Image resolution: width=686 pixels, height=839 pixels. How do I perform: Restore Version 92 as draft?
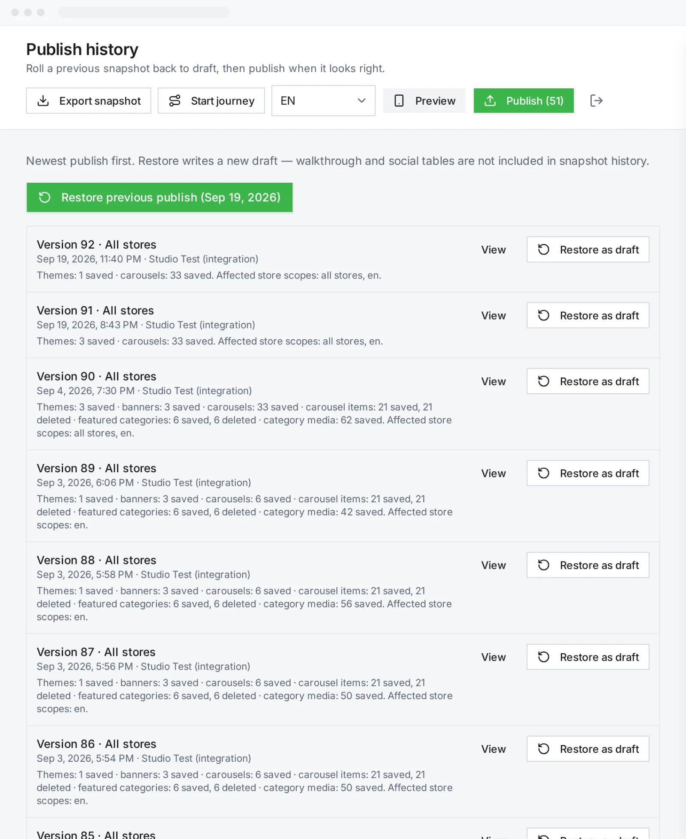coord(588,250)
